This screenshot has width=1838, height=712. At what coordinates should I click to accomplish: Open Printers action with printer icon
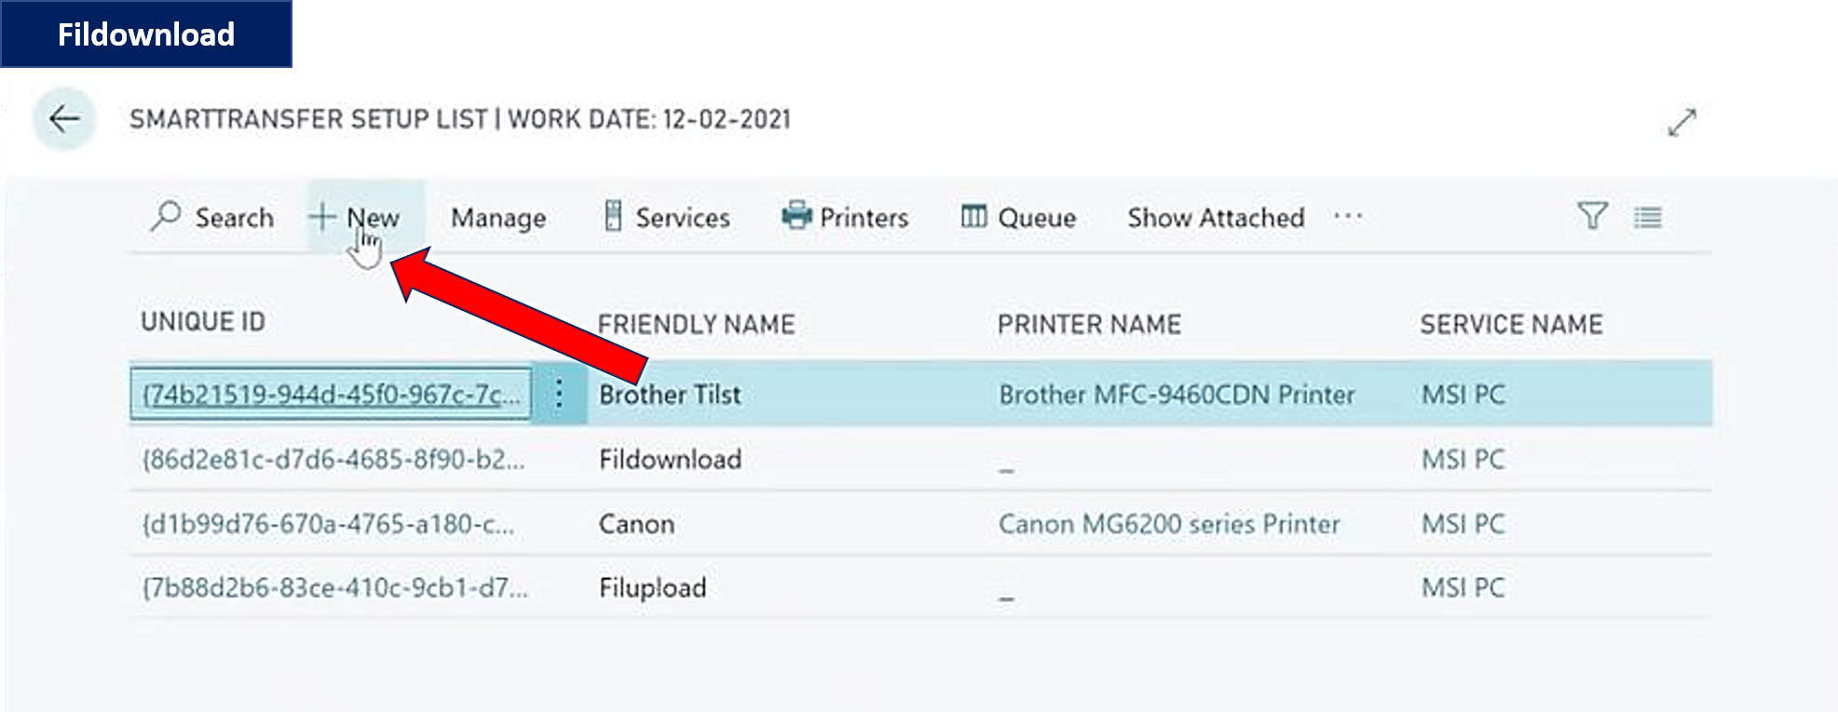tap(845, 217)
